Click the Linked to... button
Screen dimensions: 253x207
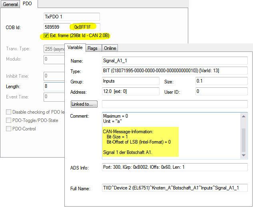(84, 104)
